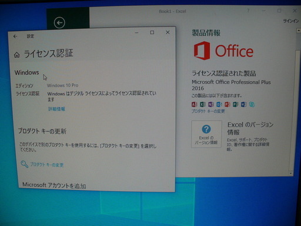Screen dimensions: 301x226
Task: Click サインイン in Excel window
Action: (291, 21)
